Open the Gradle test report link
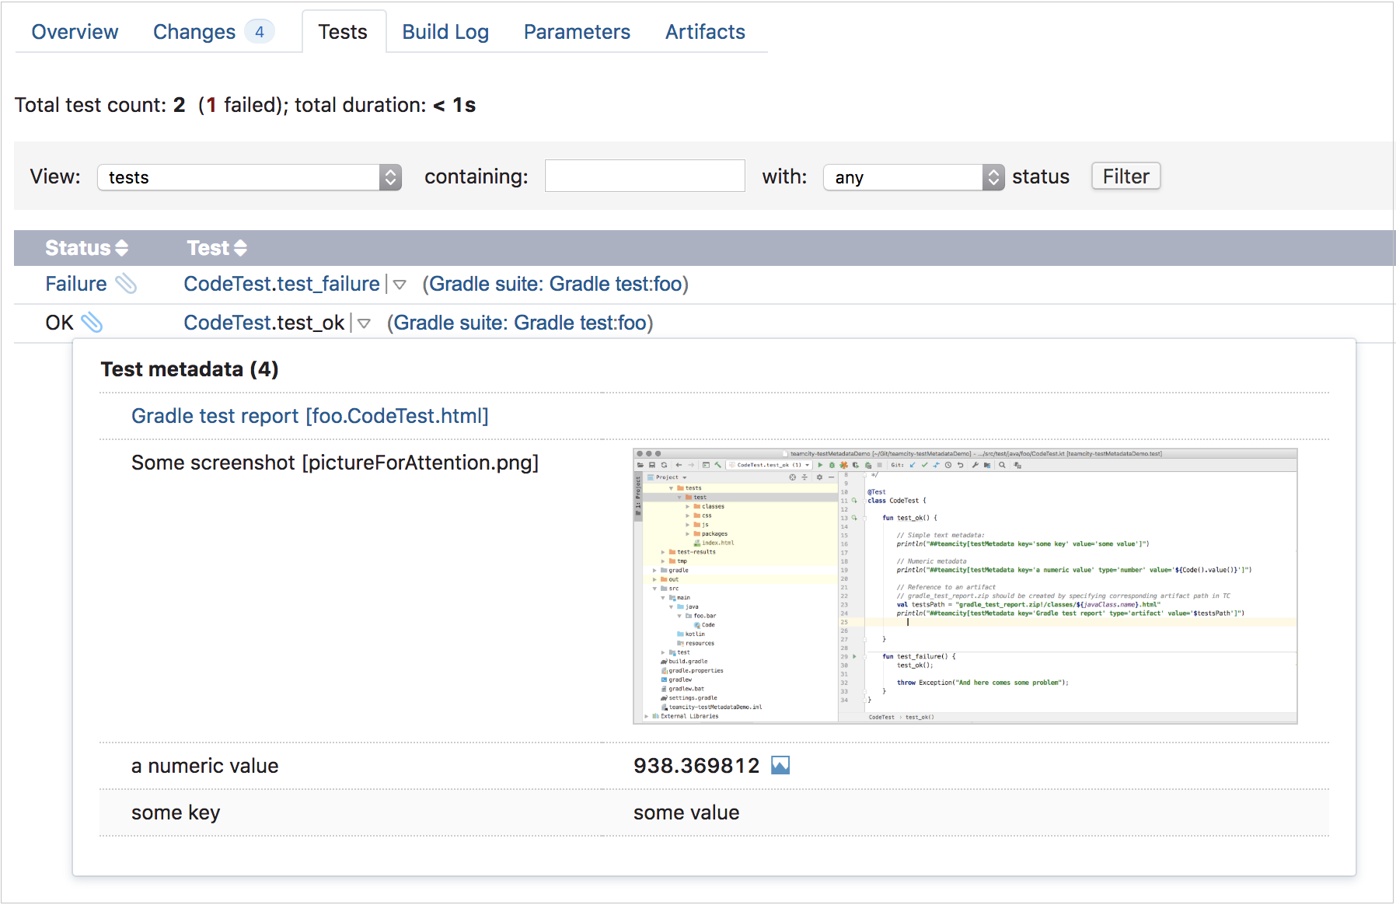The height and width of the screenshot is (905, 1396). 309,416
